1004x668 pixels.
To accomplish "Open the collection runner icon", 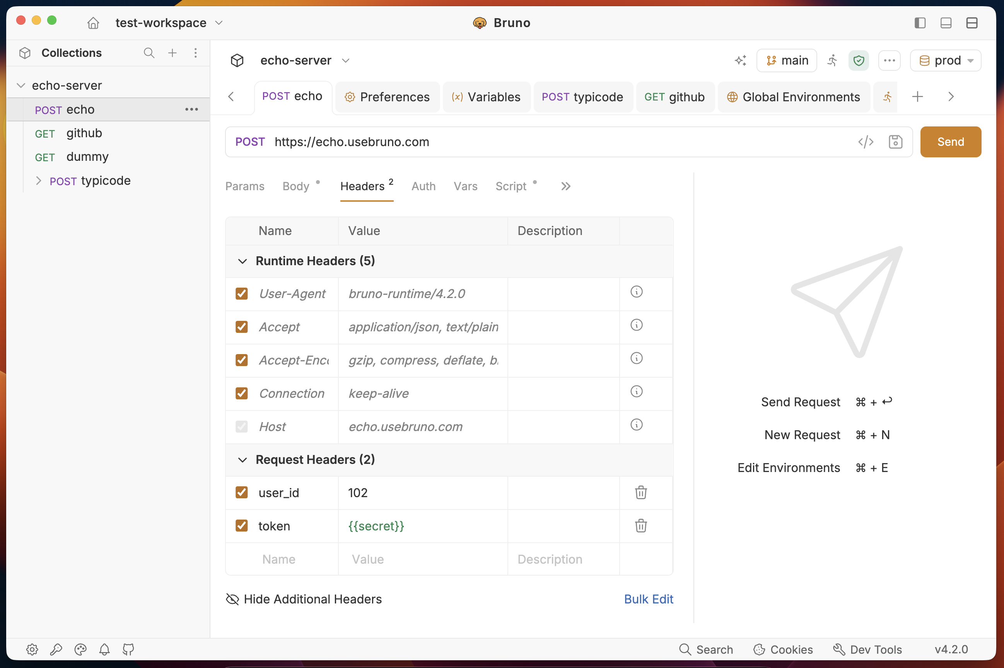I will [832, 60].
